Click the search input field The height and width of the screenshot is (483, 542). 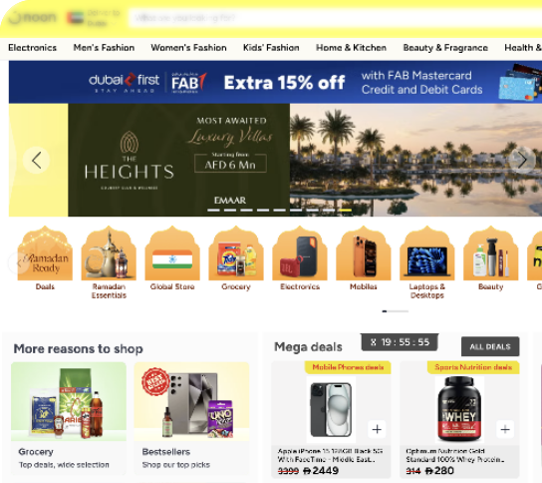(336, 18)
